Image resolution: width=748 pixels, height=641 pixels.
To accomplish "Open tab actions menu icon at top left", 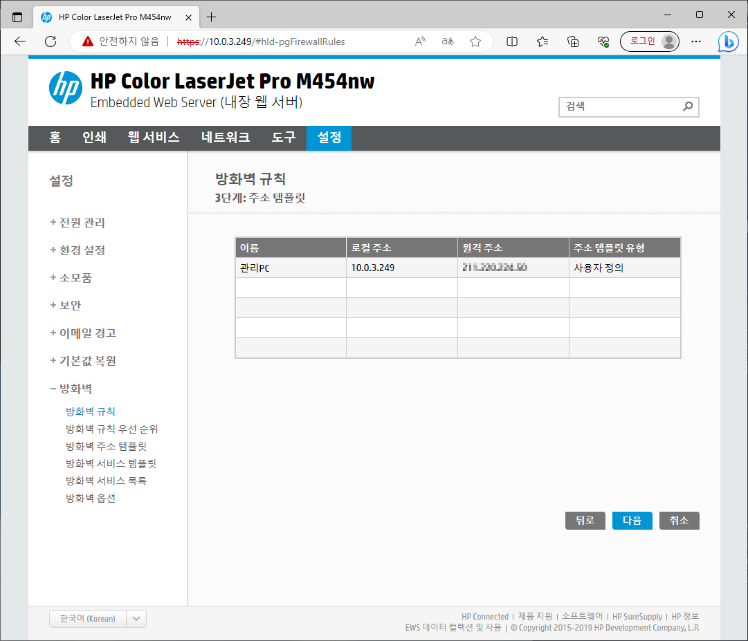I will 17,17.
